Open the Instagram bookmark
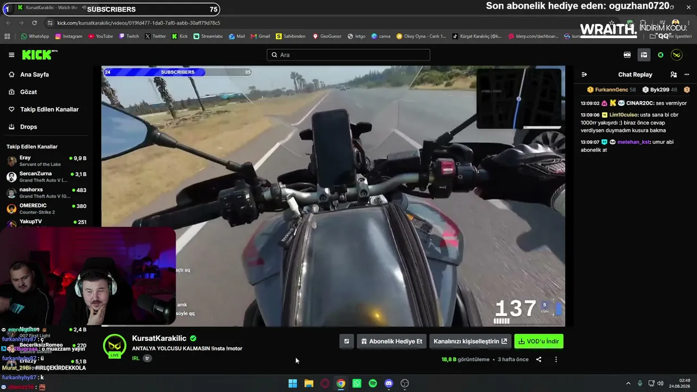The height and width of the screenshot is (392, 697). tap(69, 36)
